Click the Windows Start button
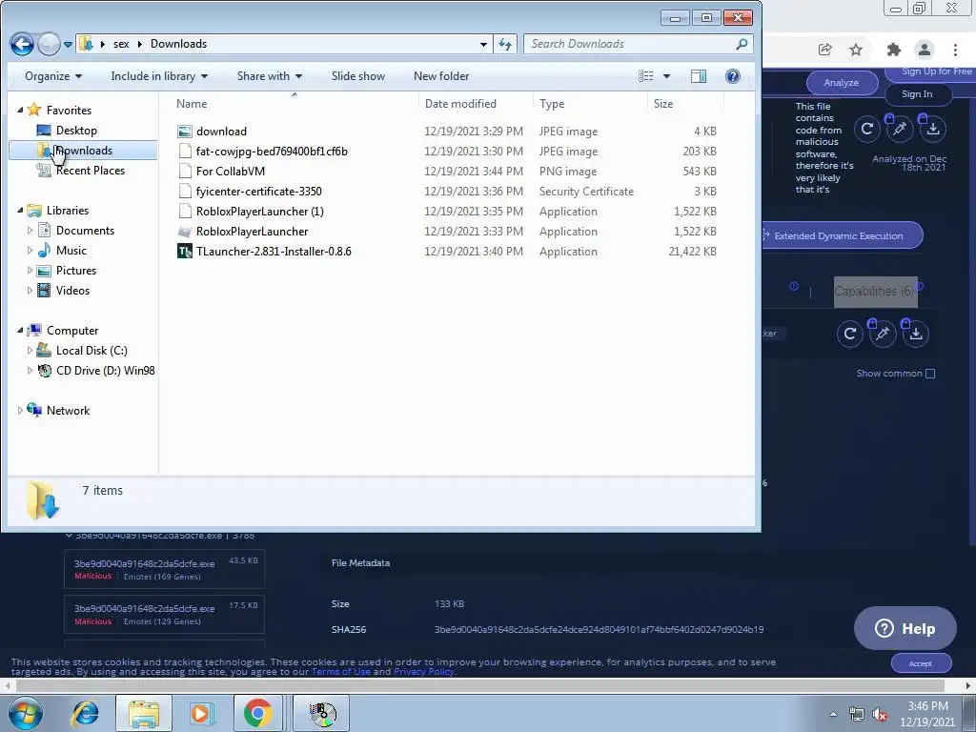 point(26,713)
